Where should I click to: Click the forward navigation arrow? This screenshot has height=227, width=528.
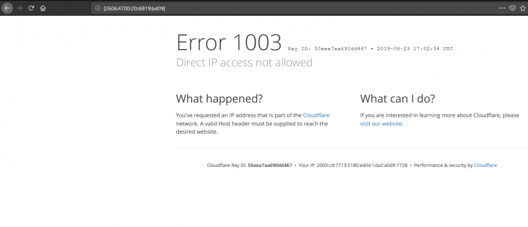point(20,8)
